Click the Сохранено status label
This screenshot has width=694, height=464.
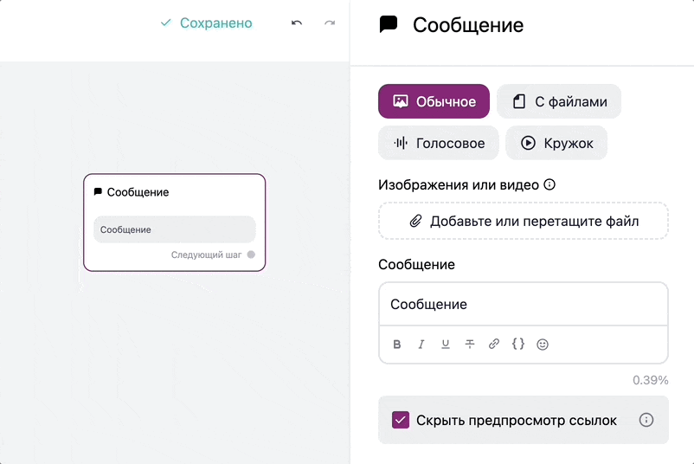click(x=207, y=23)
